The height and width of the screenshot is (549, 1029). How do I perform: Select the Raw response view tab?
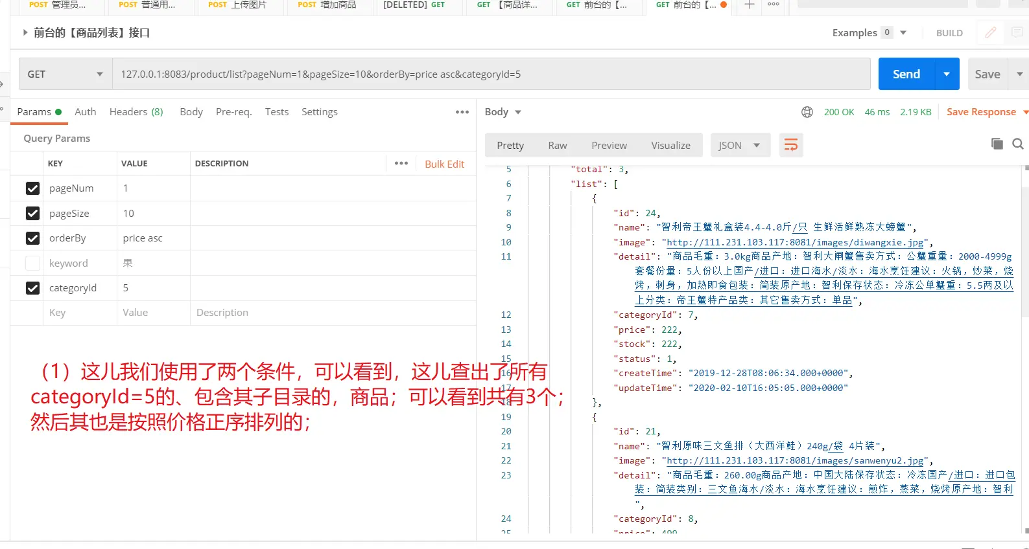pos(557,145)
